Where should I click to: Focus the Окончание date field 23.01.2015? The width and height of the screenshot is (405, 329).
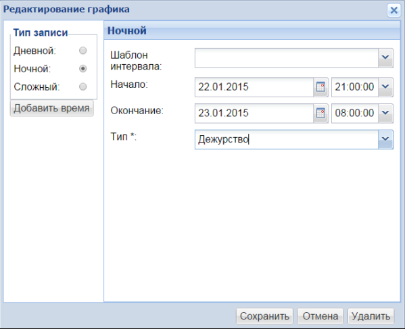click(x=254, y=113)
